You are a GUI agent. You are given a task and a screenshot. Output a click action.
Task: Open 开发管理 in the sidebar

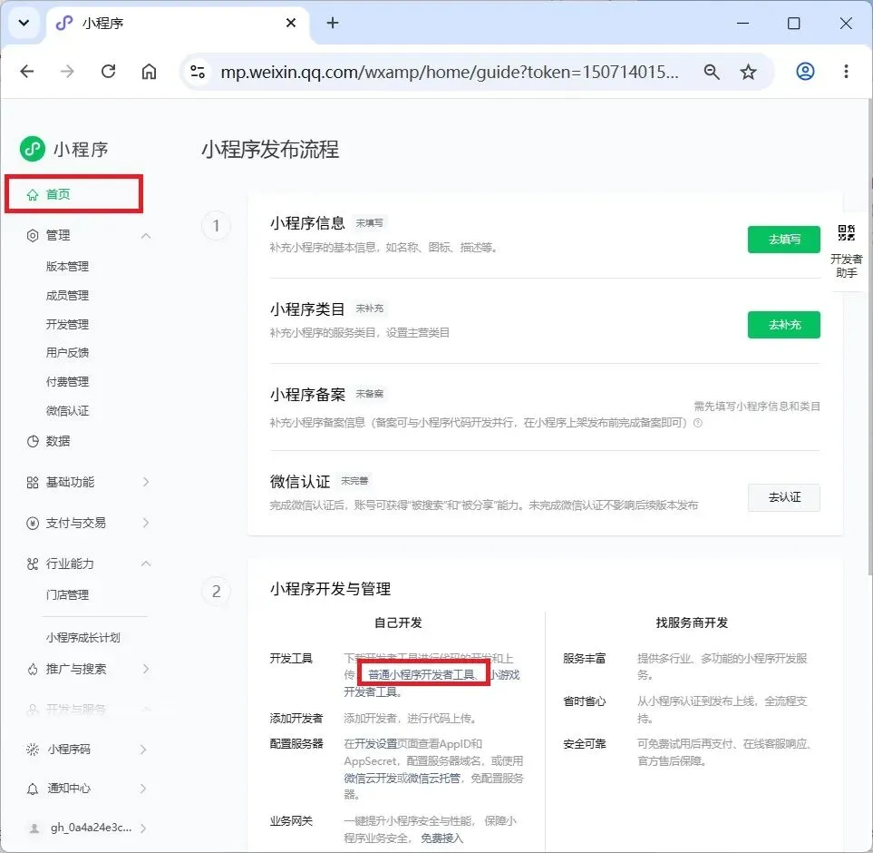click(67, 324)
